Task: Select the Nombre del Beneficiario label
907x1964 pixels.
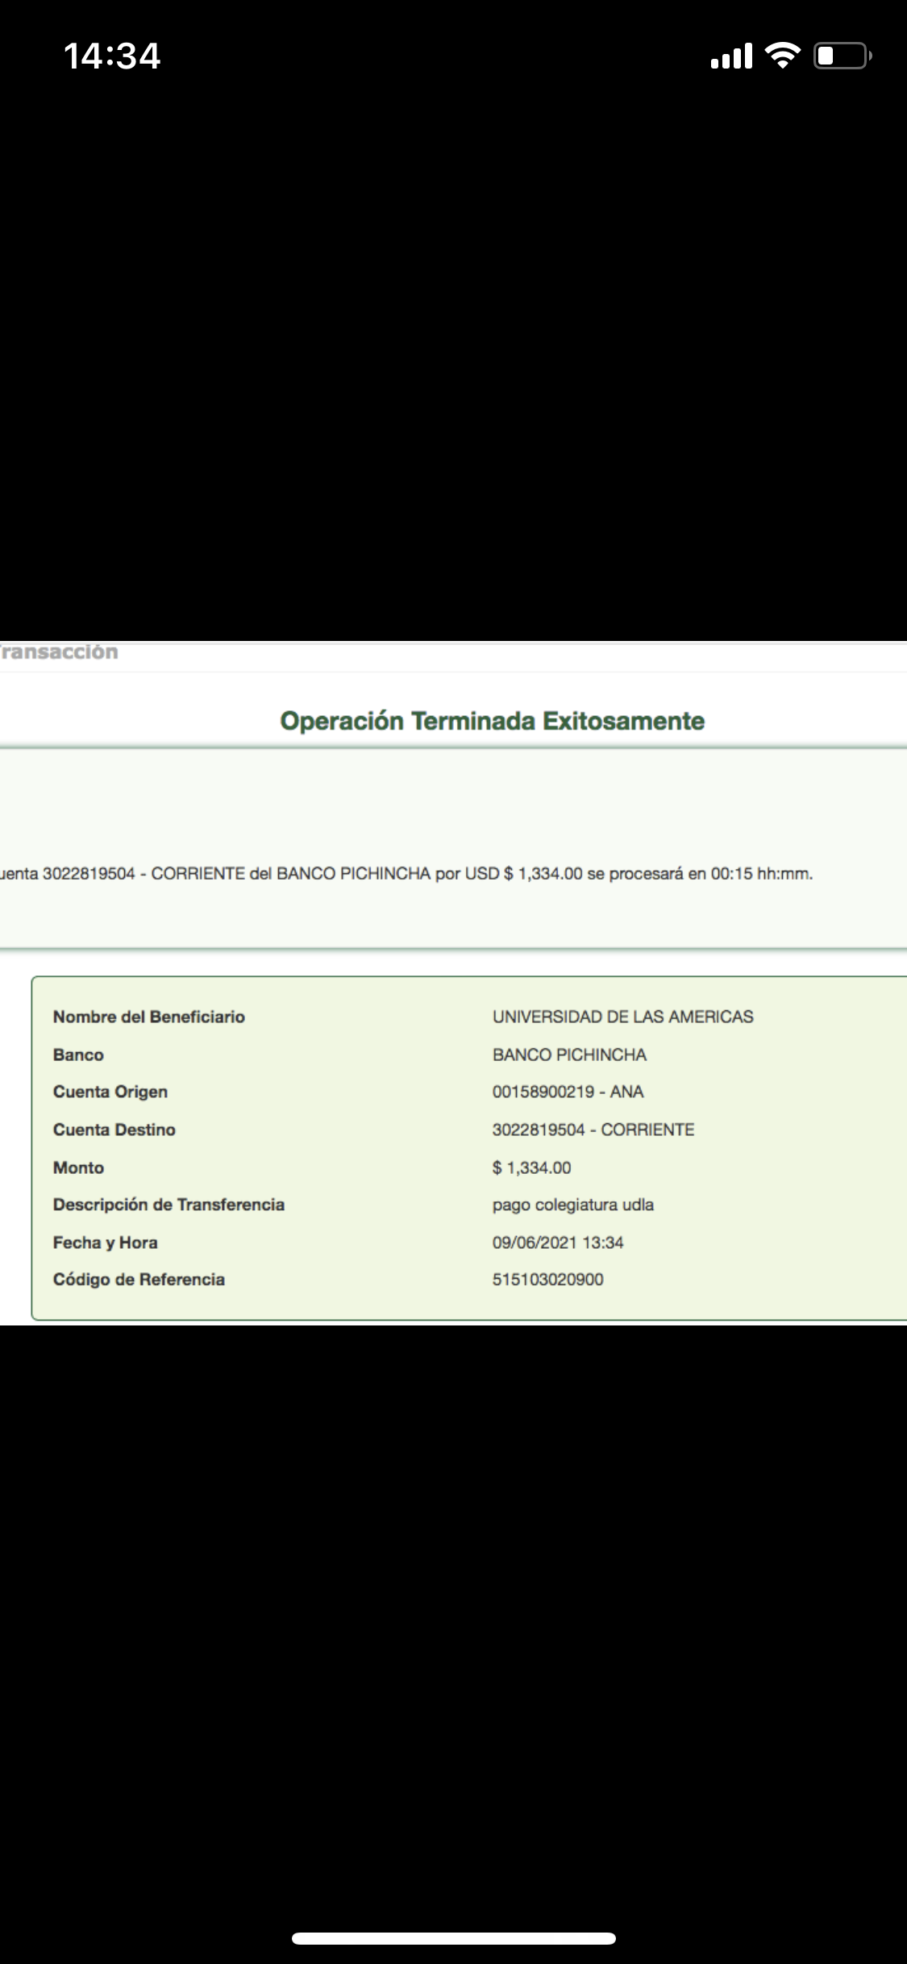Action: [149, 1017]
